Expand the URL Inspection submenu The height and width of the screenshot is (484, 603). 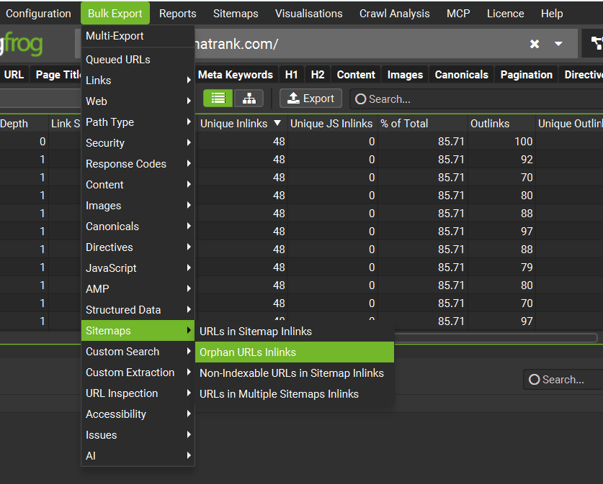click(x=138, y=393)
